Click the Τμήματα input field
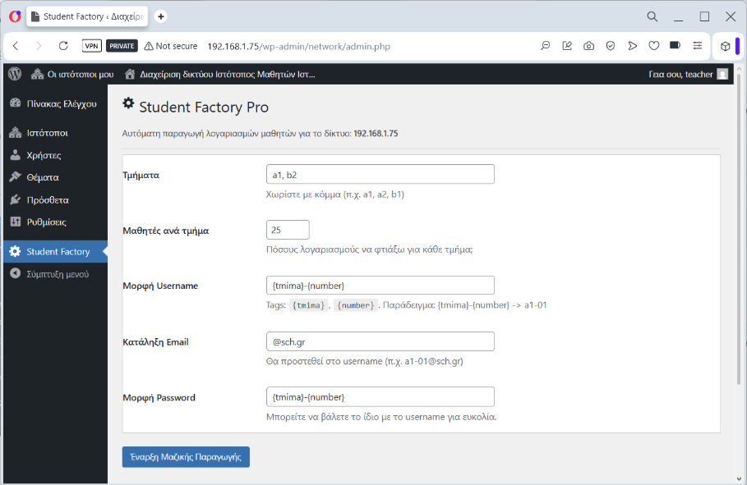Screen dimensions: 747x485 (380, 175)
